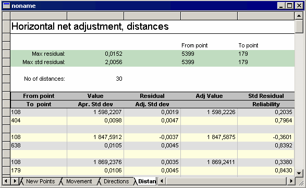Click the column header above the 'Value' column
This screenshot has width=306, height=188.
click(95, 16)
